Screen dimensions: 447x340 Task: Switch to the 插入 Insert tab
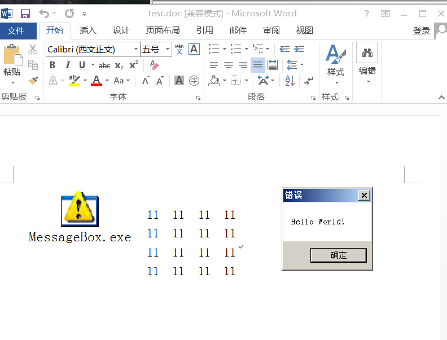88,30
